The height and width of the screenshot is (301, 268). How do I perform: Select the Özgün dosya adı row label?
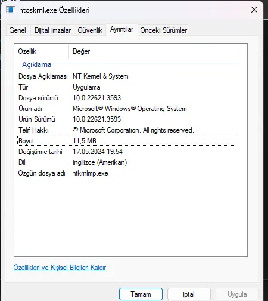coord(42,173)
